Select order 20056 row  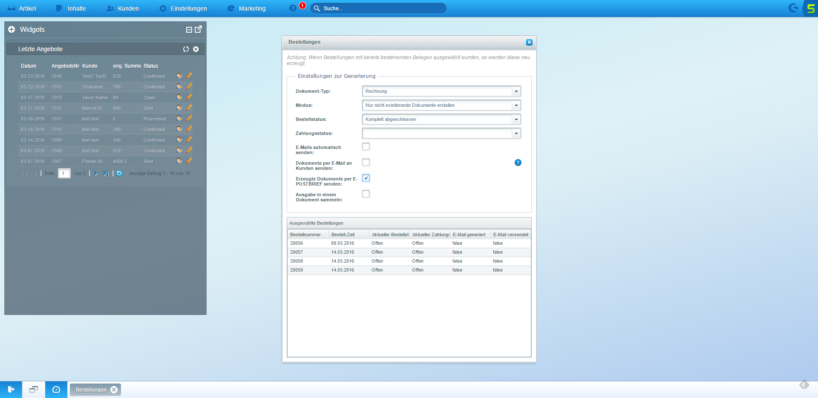[x=409, y=243]
